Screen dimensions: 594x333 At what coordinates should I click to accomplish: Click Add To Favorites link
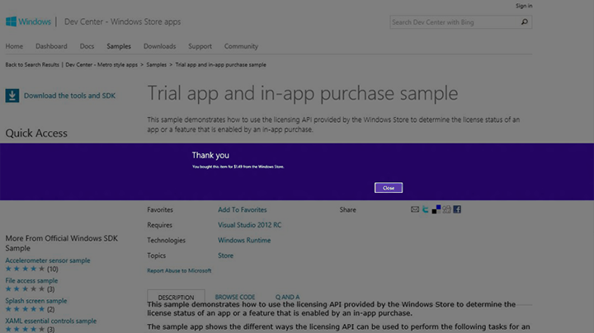tap(242, 209)
